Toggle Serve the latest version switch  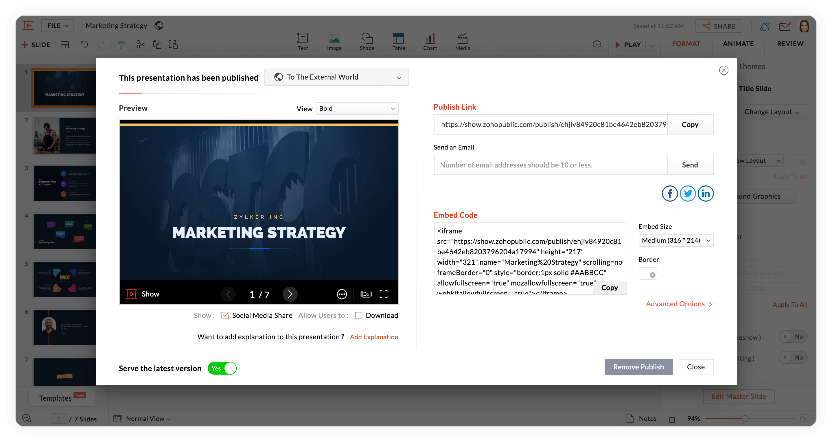pyautogui.click(x=222, y=369)
